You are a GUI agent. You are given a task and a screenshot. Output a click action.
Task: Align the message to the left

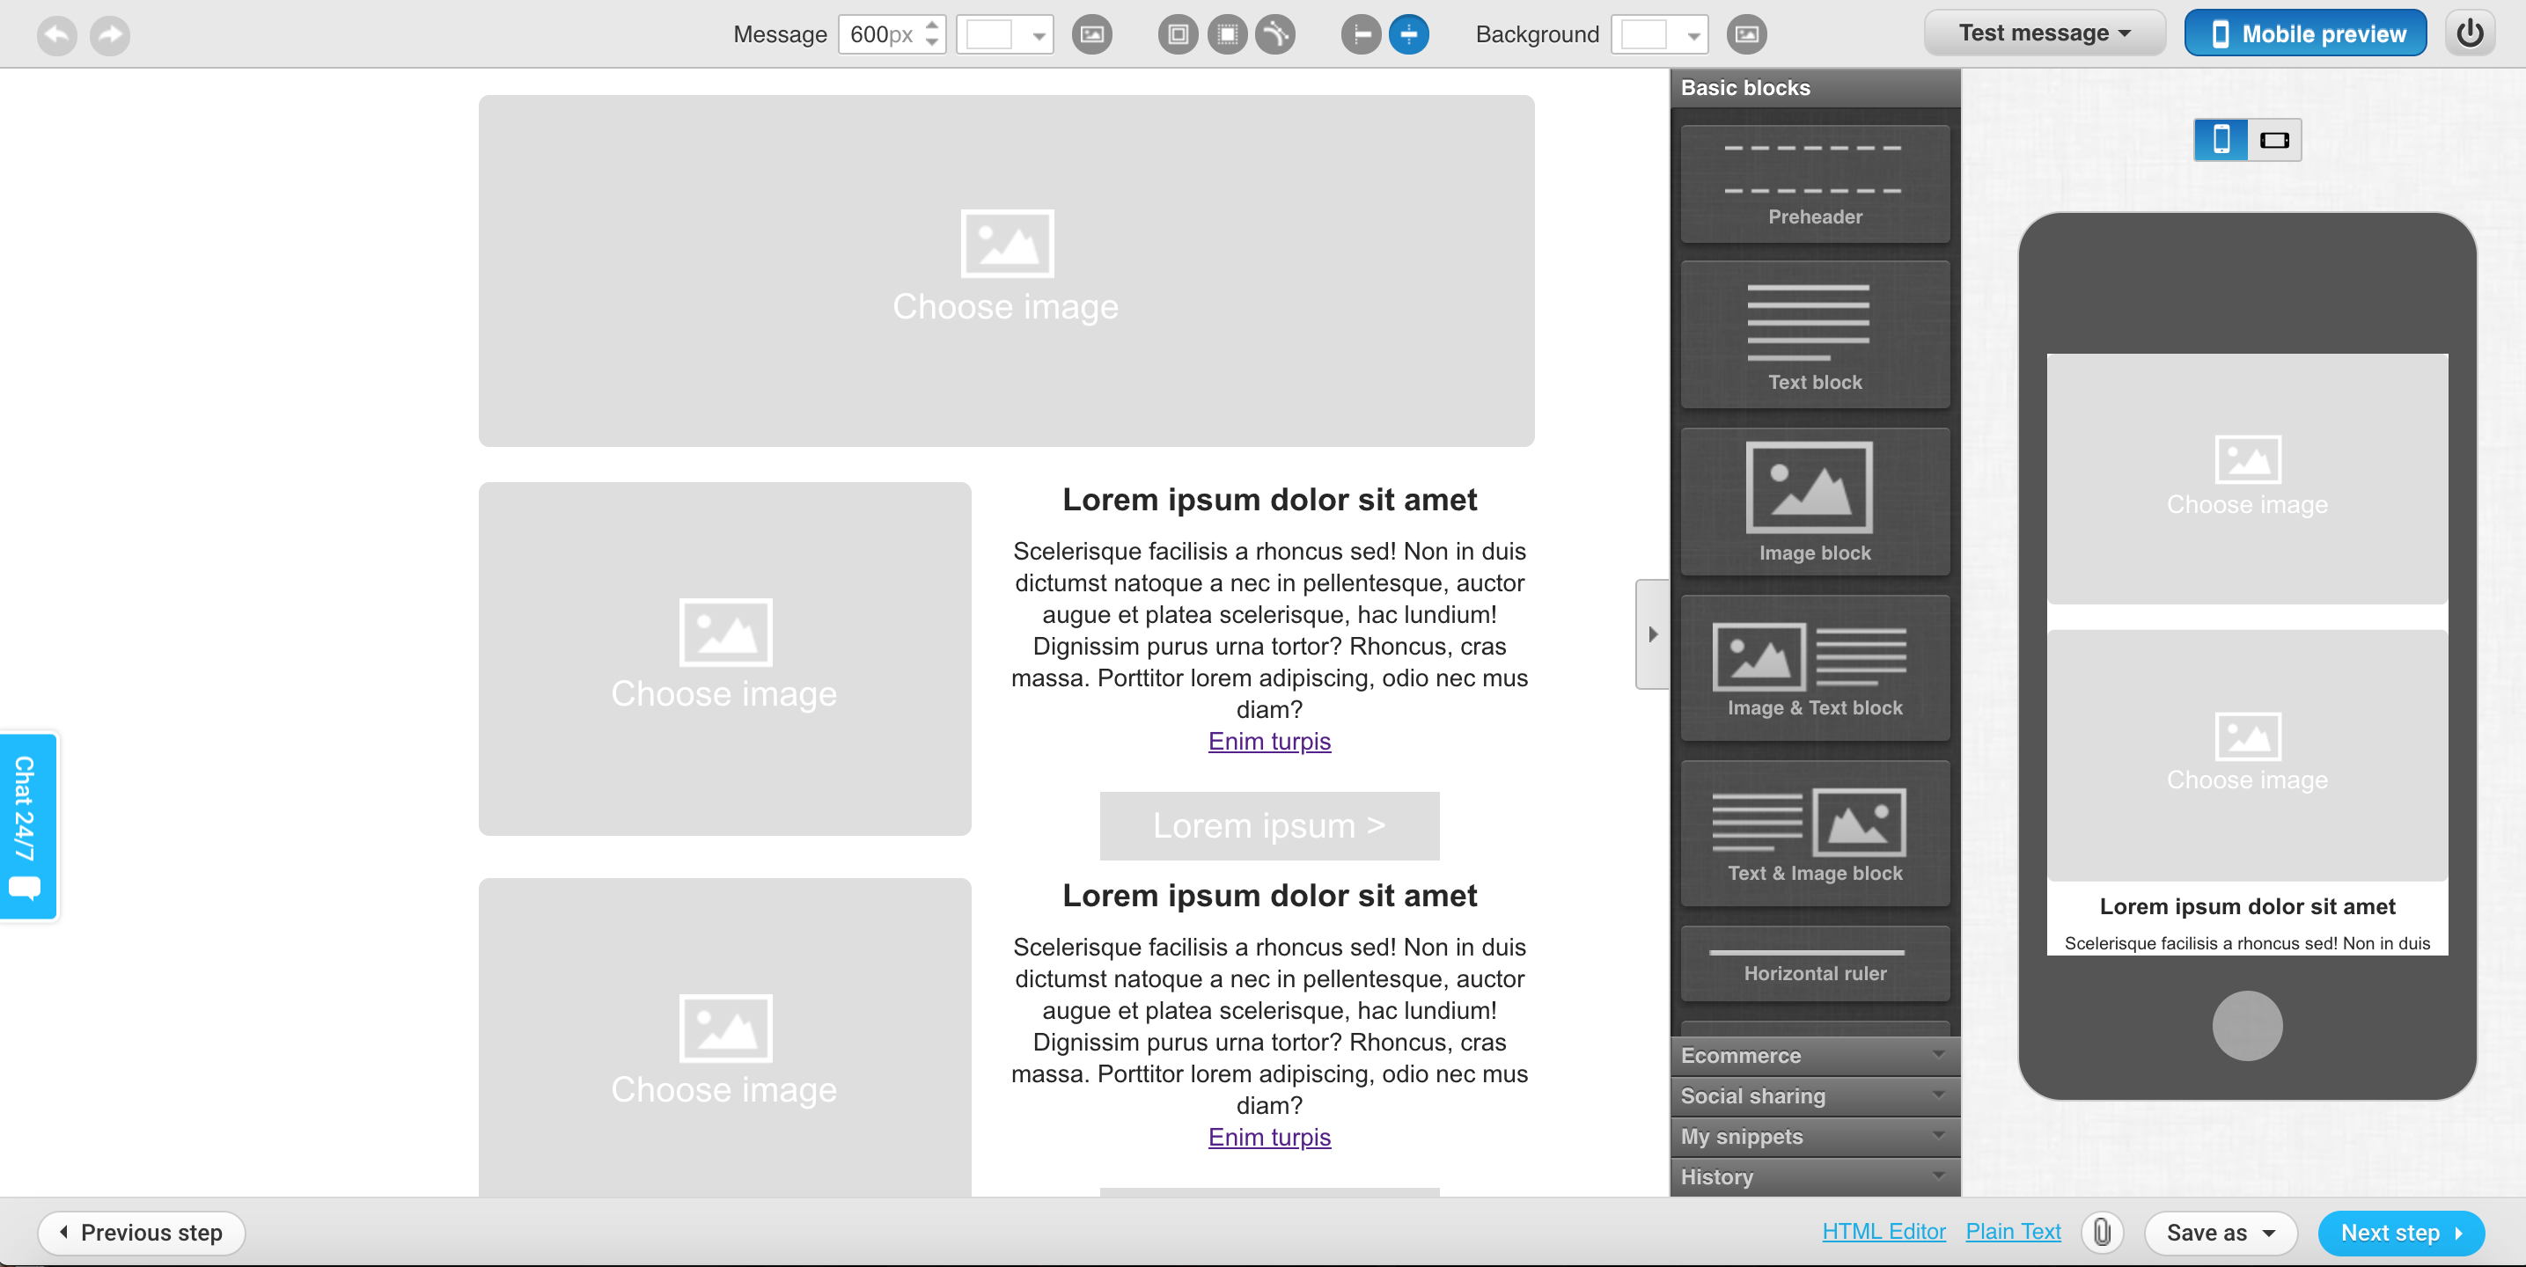(1361, 35)
